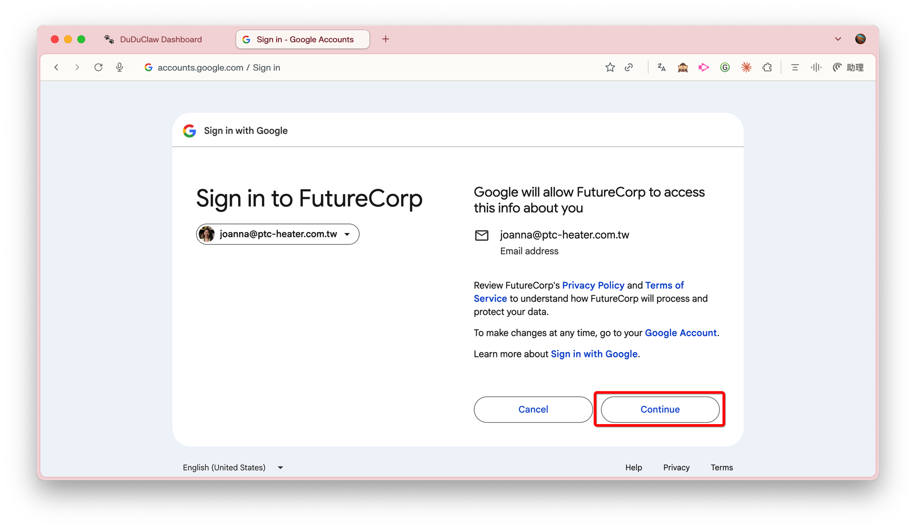Open the English (United States) language dropdown
This screenshot has height=529, width=916.
pyautogui.click(x=233, y=468)
